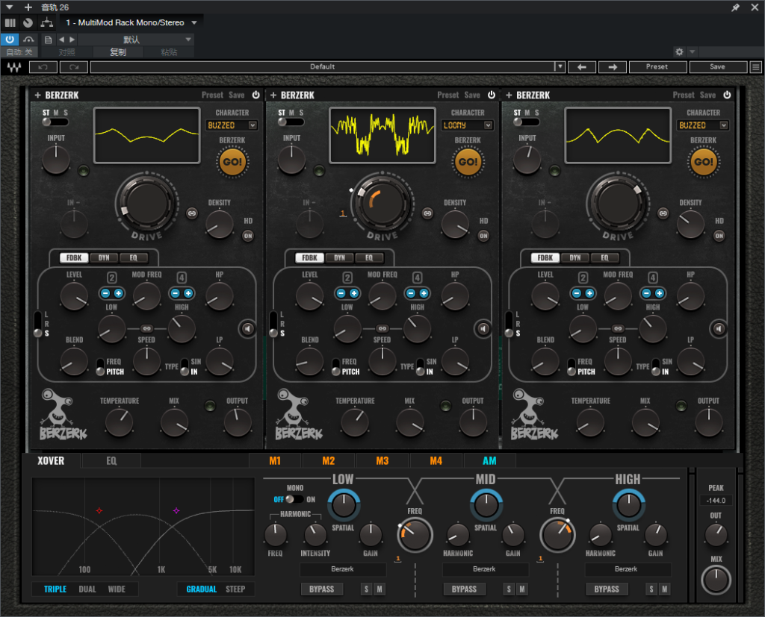Toggle HD ON button in third Berzerk

pyautogui.click(x=719, y=236)
